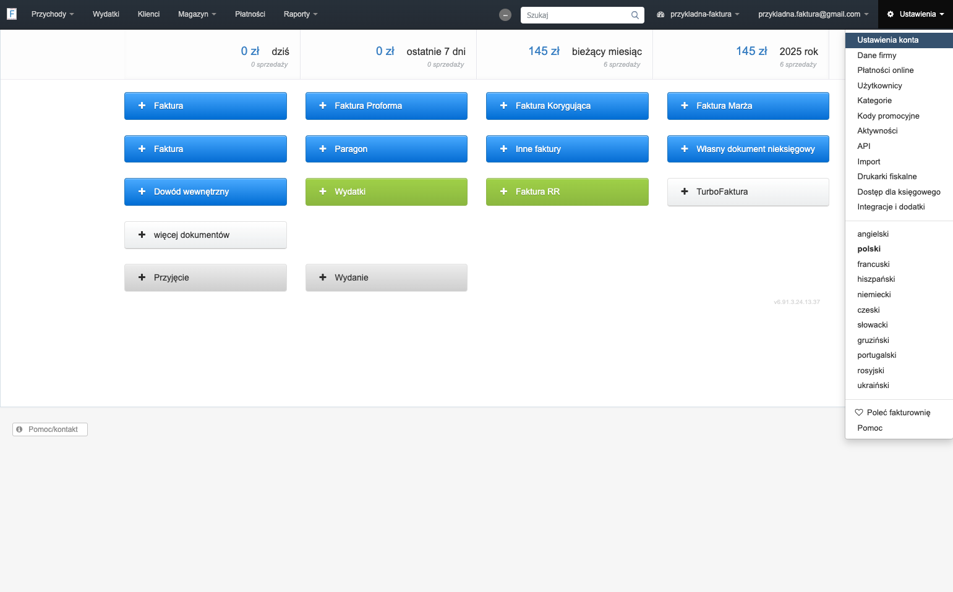The width and height of the screenshot is (953, 592).
Task: Go to Klienci in the navigation bar
Action: (x=148, y=14)
